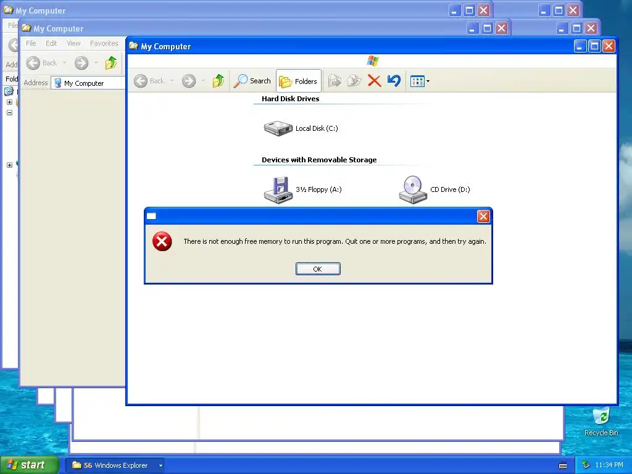Open Edit menu in second My Computer window
632x474 pixels.
tap(51, 43)
